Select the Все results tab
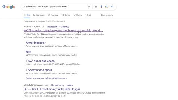Screen dimensions: 178x100 [x=27, y=15]
